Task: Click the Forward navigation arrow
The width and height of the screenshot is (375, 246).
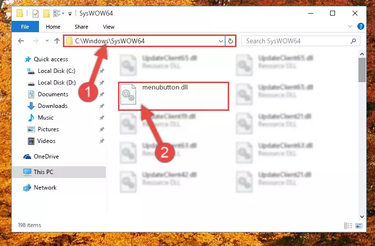Action: tap(36, 41)
